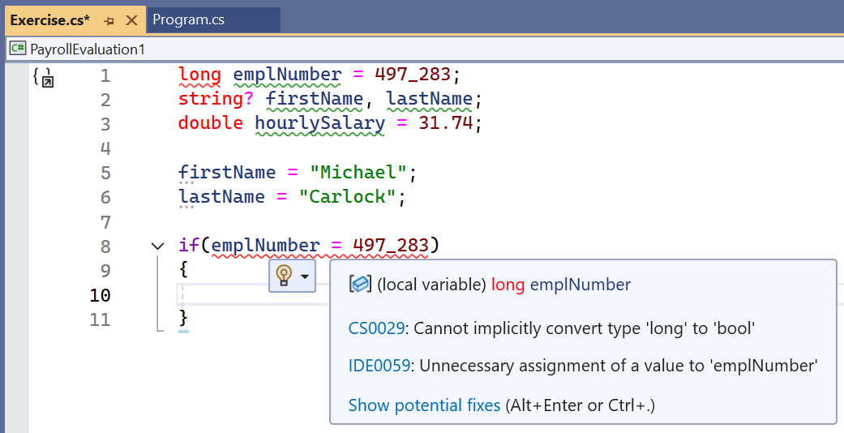This screenshot has width=844, height=433.
Task: Collapse the if block on line 8
Action: click(x=158, y=247)
